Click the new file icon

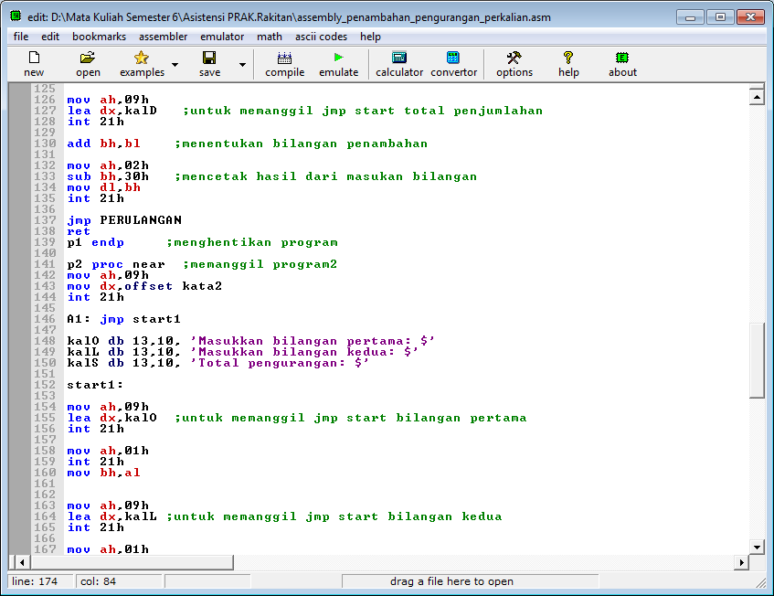[x=34, y=58]
